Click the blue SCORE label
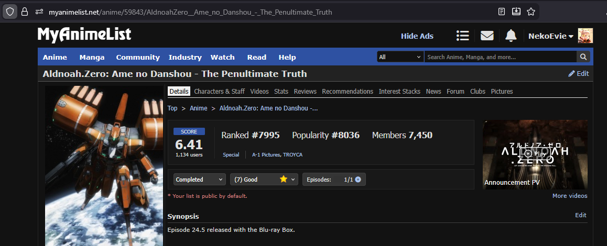 coord(189,131)
